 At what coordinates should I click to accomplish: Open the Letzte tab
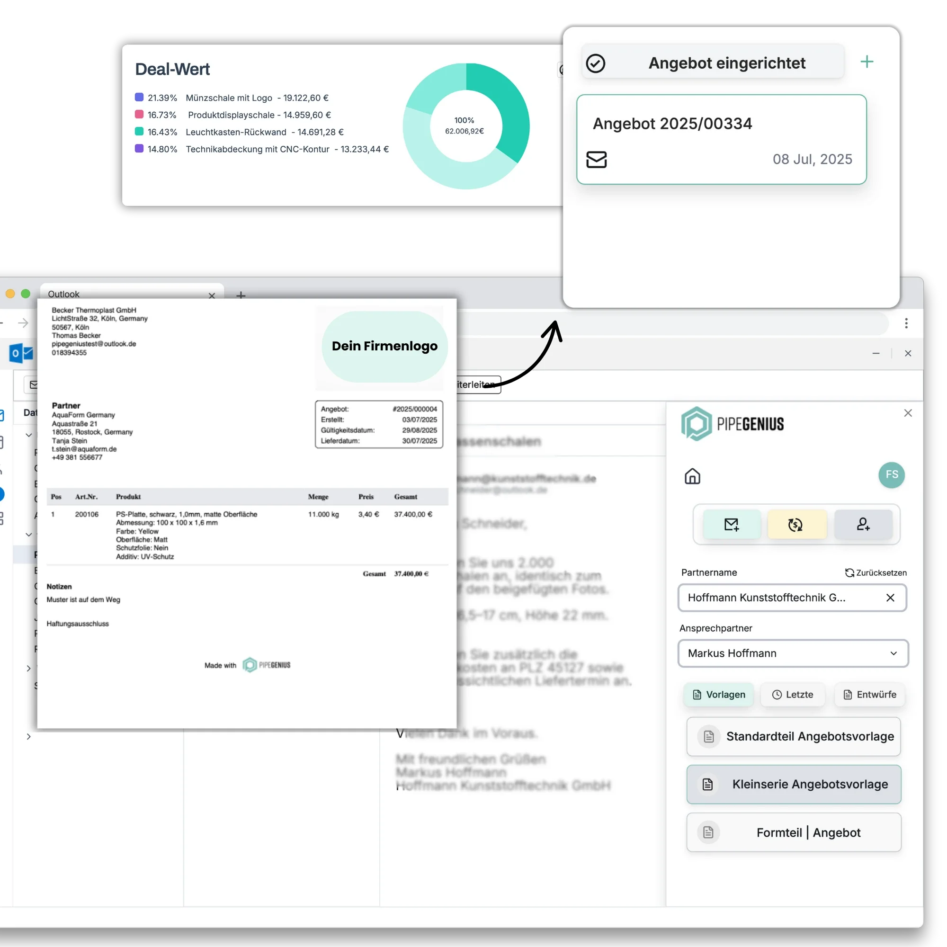pos(793,695)
